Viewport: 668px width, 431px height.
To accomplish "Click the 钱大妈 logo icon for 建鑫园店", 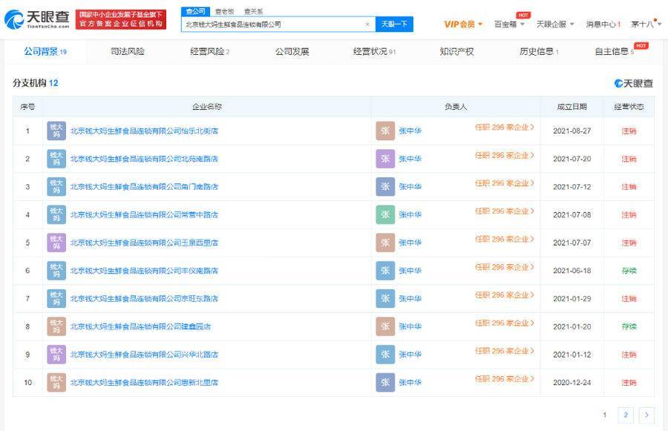I will coord(56,326).
